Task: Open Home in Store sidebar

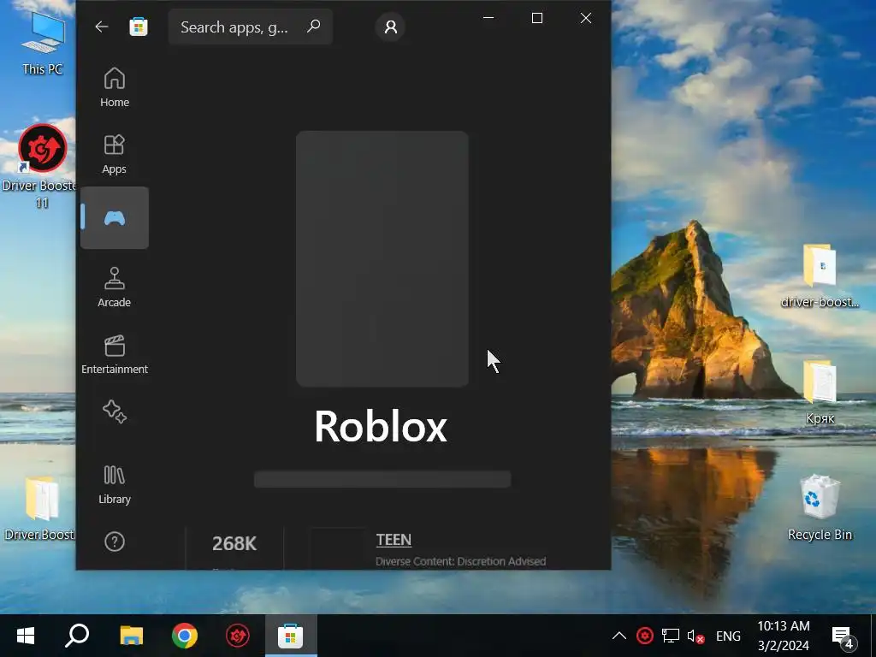Action: [115, 86]
